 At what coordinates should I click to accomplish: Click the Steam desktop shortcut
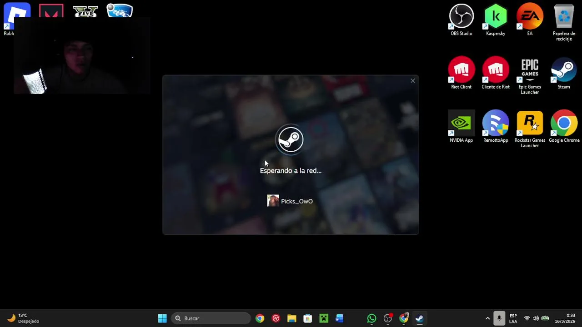pyautogui.click(x=564, y=73)
